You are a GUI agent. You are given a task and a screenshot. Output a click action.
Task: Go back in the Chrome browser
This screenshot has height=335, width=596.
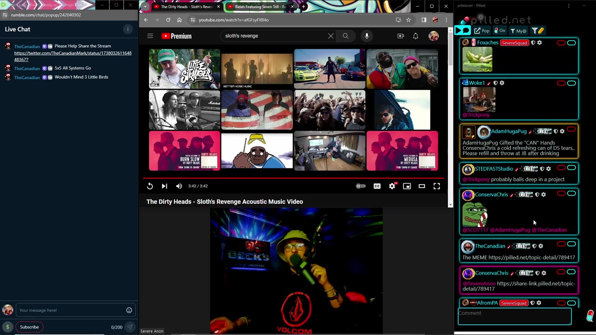pyautogui.click(x=146, y=20)
